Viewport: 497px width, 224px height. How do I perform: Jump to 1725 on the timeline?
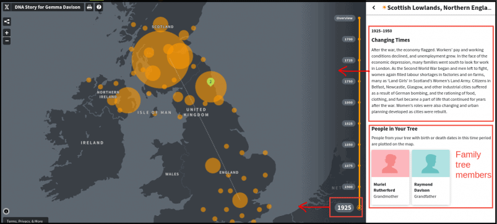pyautogui.click(x=348, y=60)
